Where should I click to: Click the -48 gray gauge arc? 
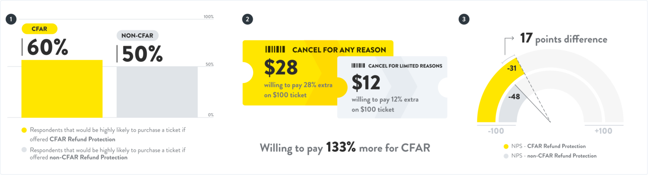tap(513, 101)
